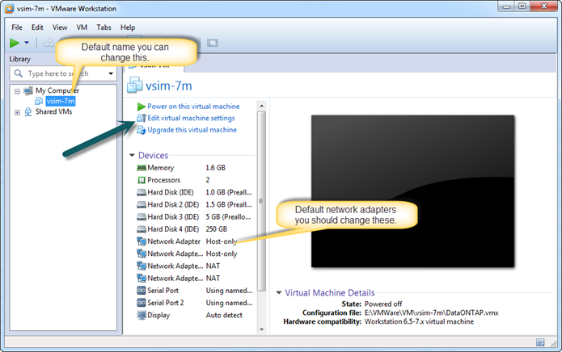Click the vsim-7m heading title text
The width and height of the screenshot is (562, 352).
169,86
